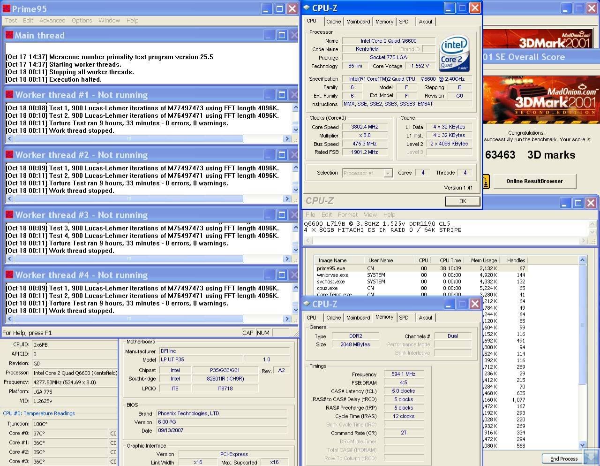Switch to the About tab in top CPU-Z

(426, 22)
